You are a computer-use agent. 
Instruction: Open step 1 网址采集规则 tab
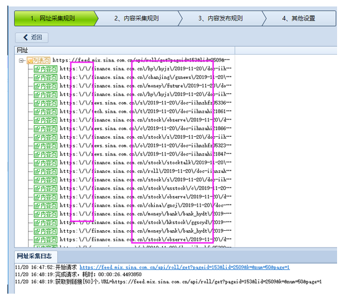coord(56,19)
